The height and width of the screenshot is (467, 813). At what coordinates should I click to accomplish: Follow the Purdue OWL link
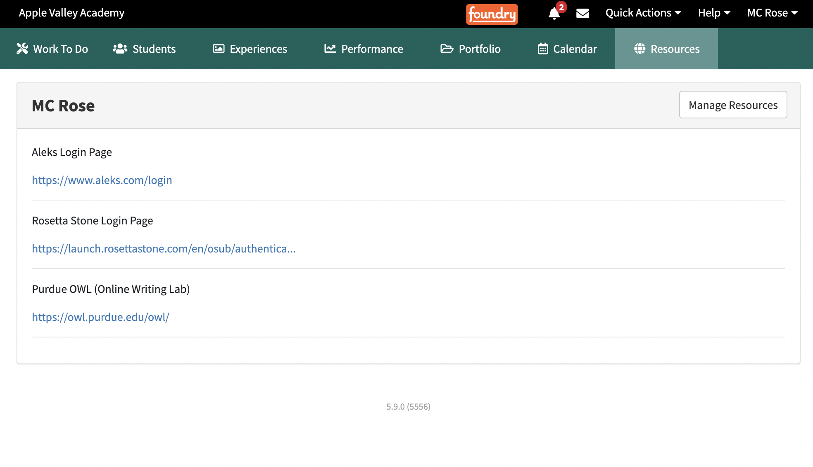point(101,317)
